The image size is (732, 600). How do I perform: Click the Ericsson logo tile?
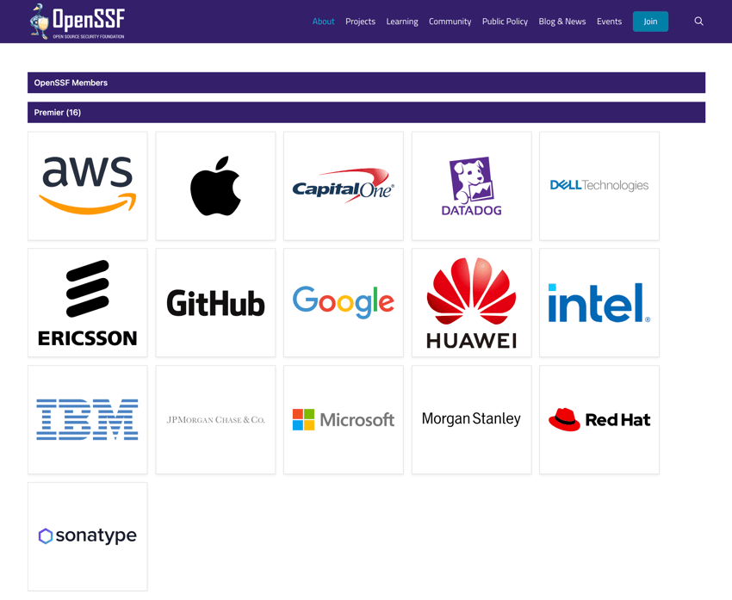(88, 303)
